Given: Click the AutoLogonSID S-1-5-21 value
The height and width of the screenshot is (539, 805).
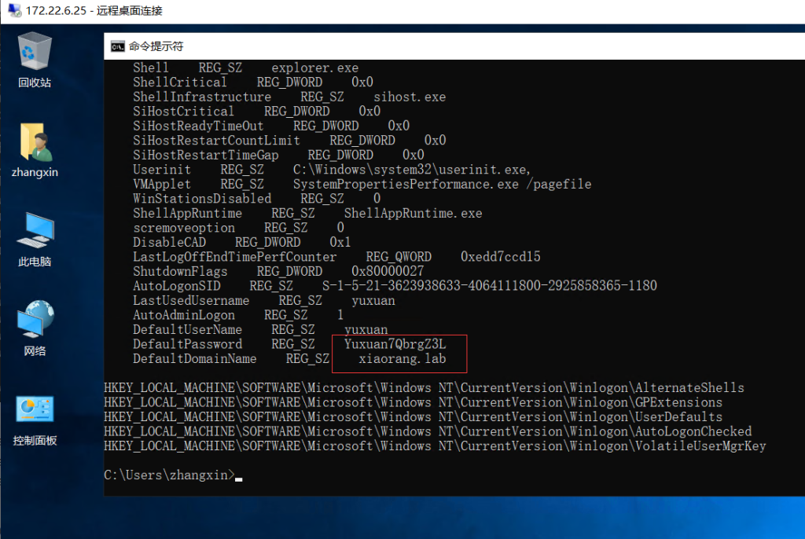Looking at the screenshot, I should pos(489,285).
